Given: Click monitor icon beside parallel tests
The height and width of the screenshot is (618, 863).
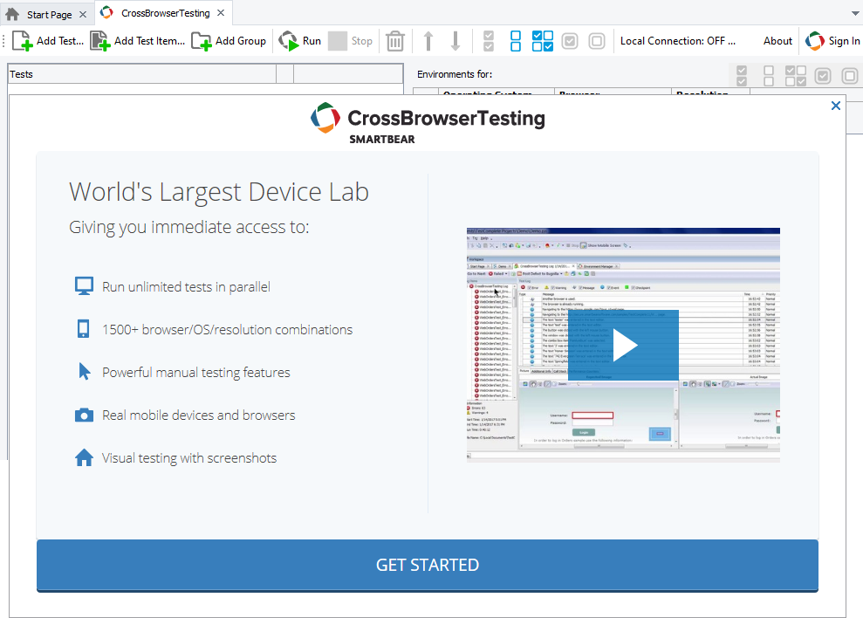Looking at the screenshot, I should coord(84,285).
